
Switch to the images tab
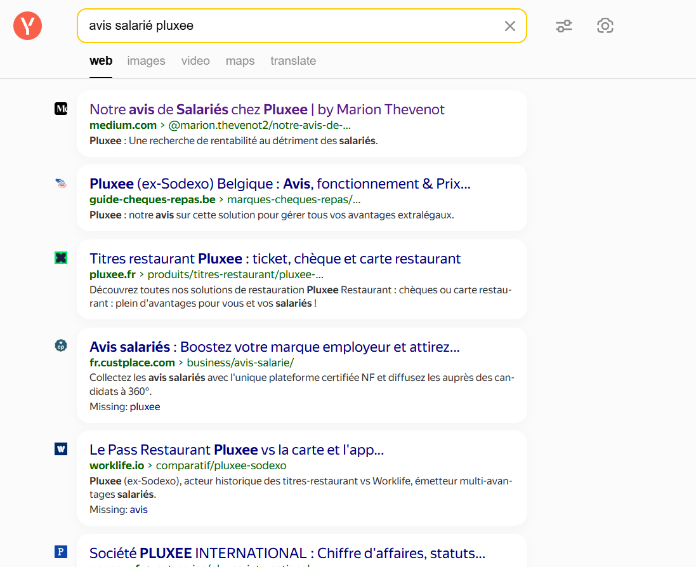point(146,61)
